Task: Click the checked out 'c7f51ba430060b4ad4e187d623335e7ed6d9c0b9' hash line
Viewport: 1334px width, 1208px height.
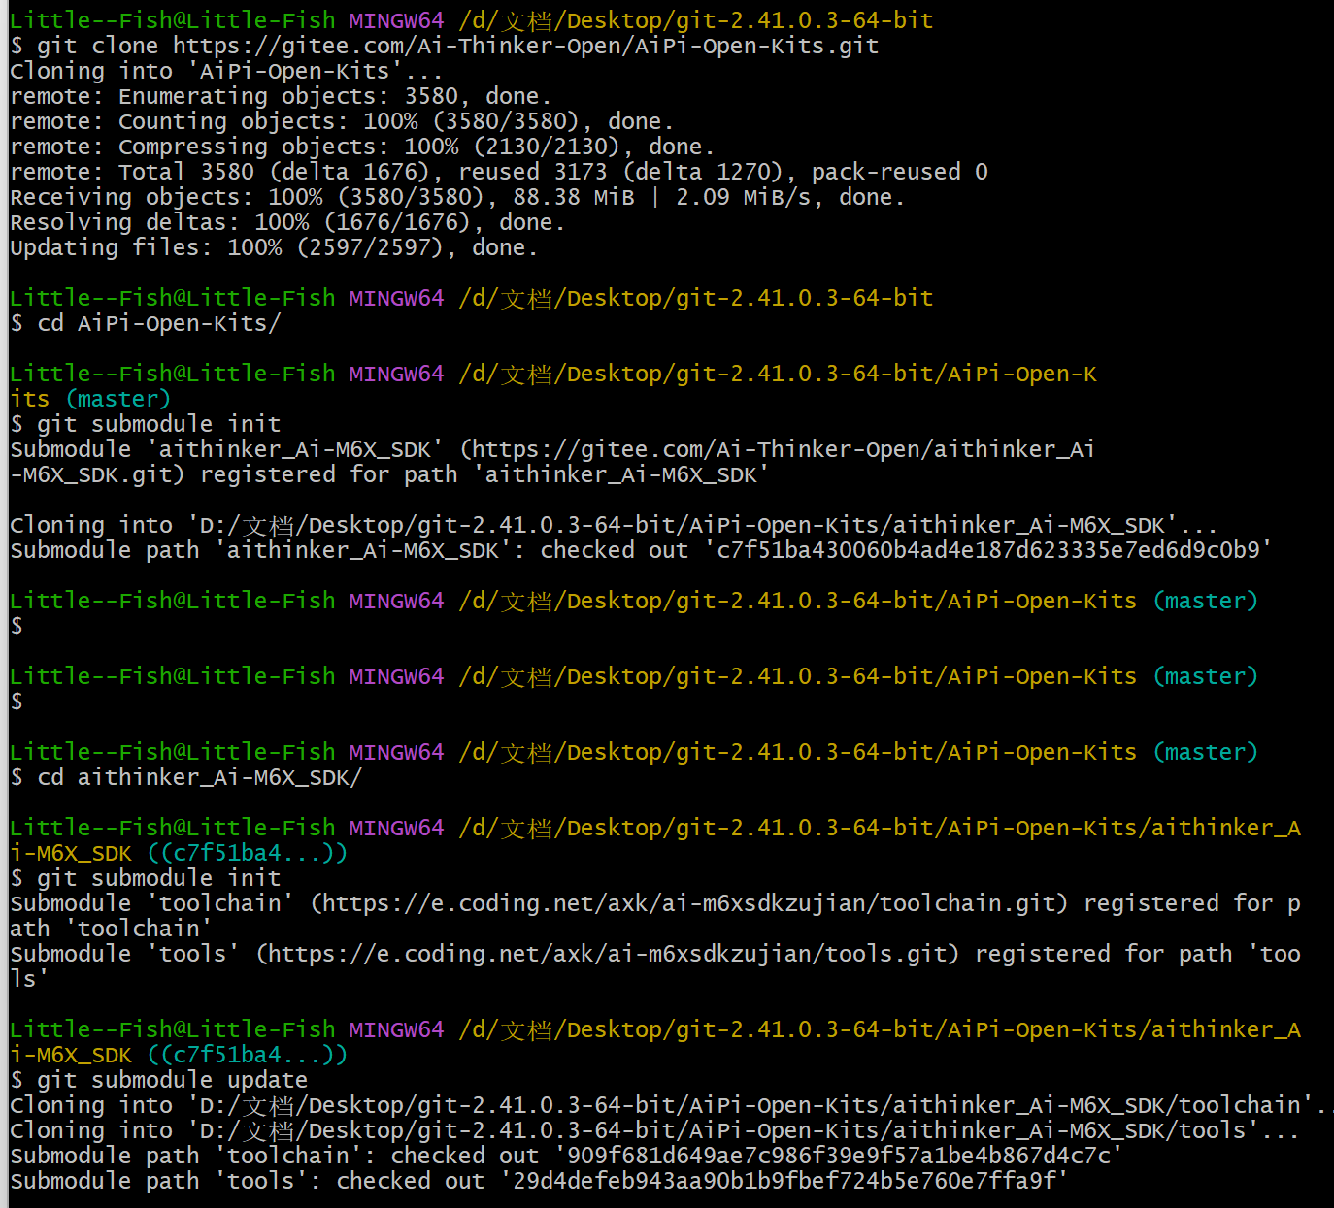Action: [641, 550]
